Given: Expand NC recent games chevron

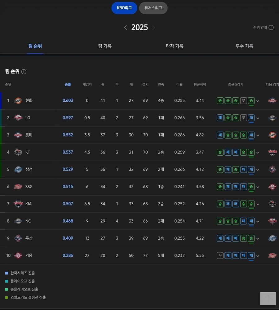Looking at the screenshot, I should coord(258,221).
